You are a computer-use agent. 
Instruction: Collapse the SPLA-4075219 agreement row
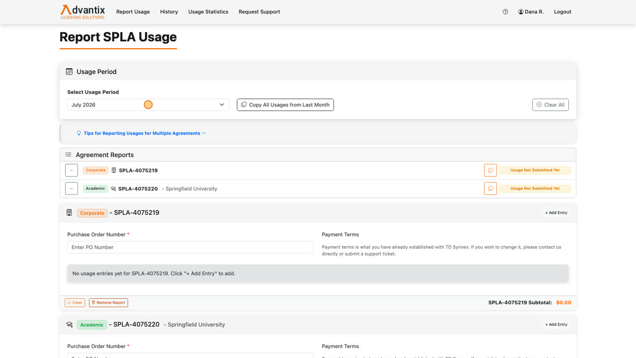coord(72,170)
